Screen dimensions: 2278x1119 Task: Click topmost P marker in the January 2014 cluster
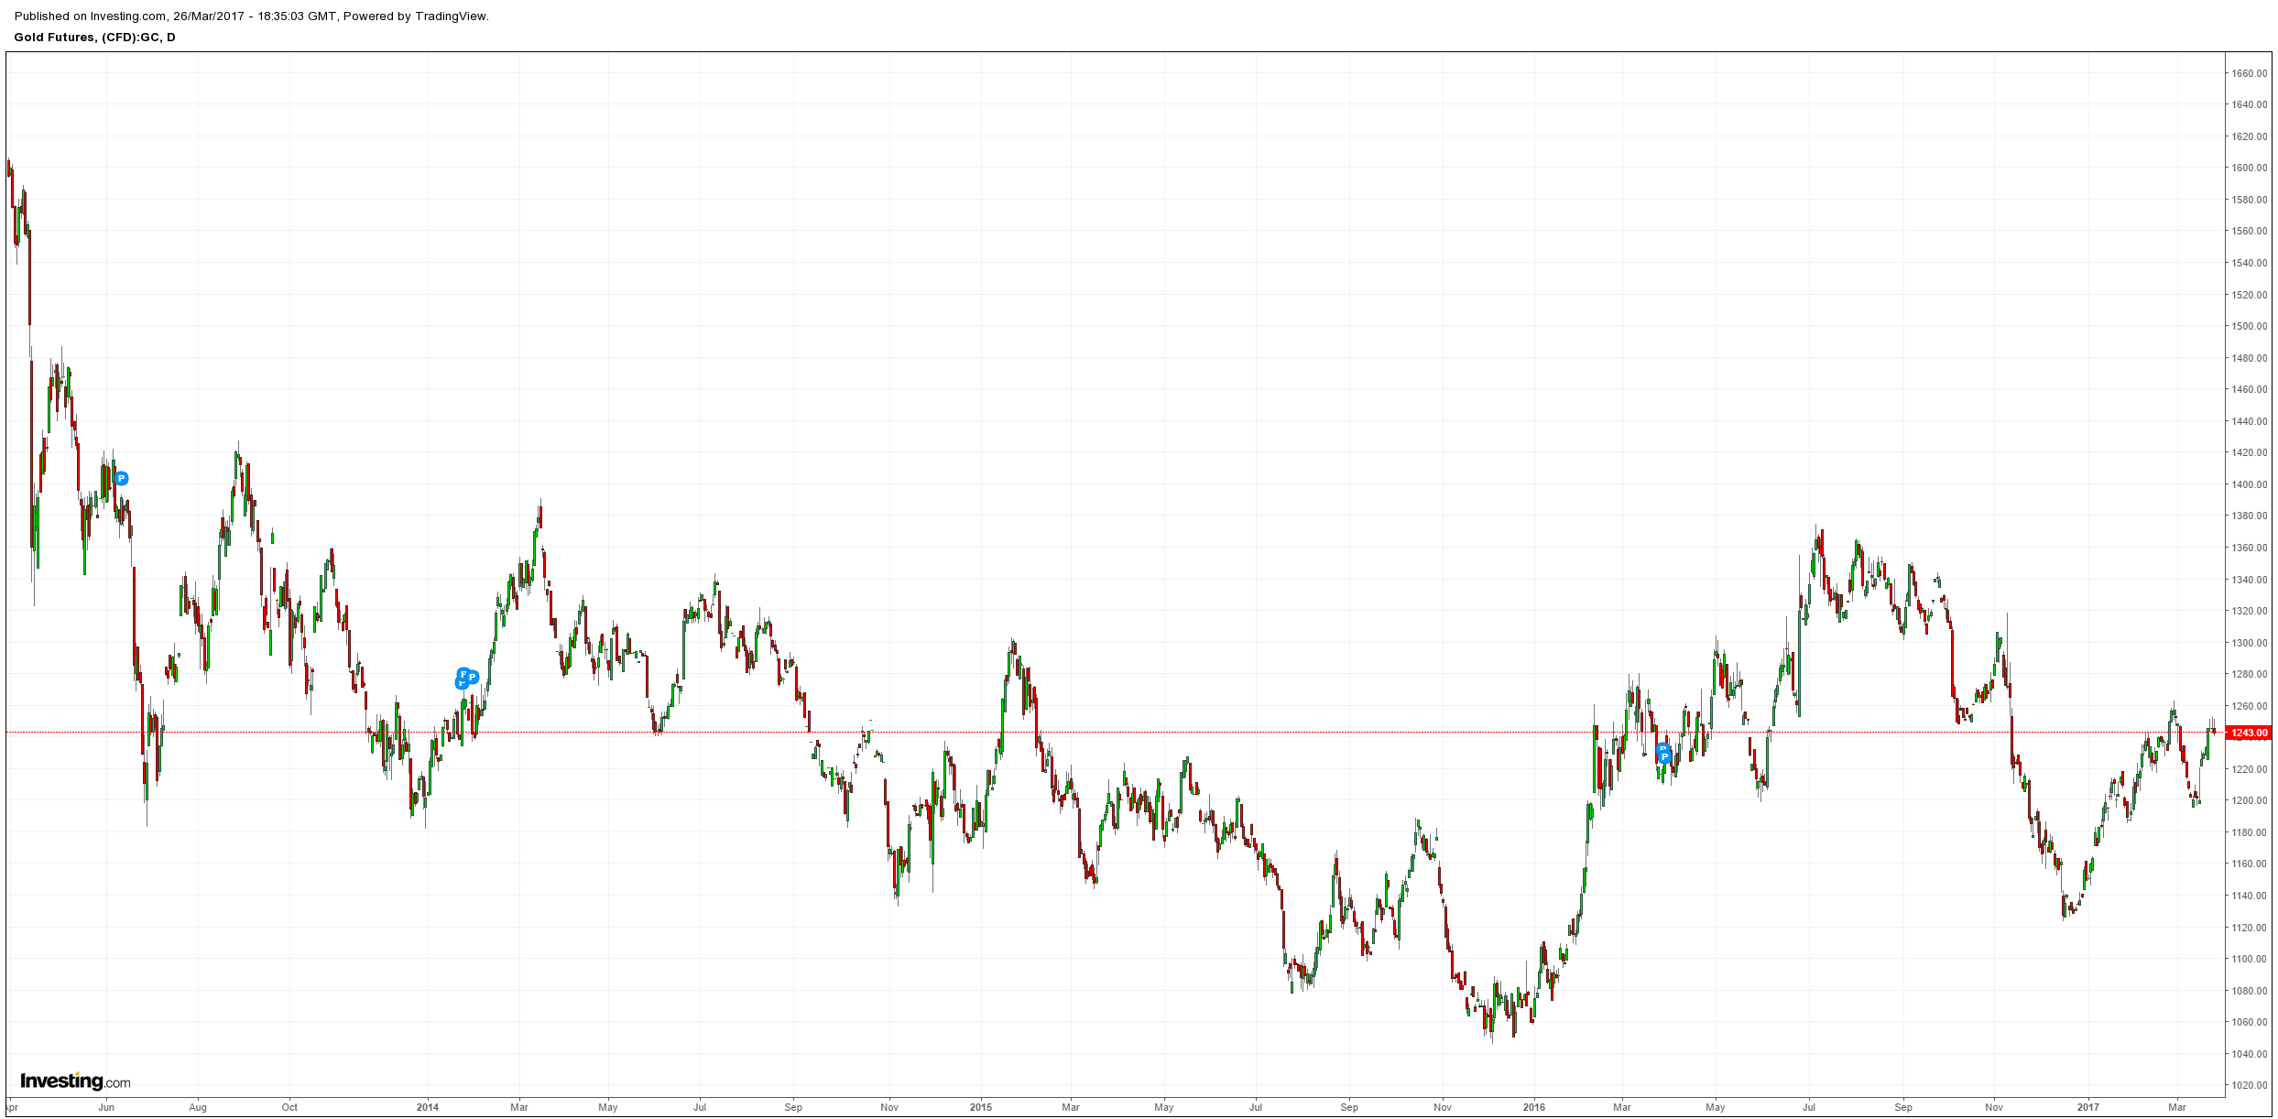pyautogui.click(x=463, y=674)
